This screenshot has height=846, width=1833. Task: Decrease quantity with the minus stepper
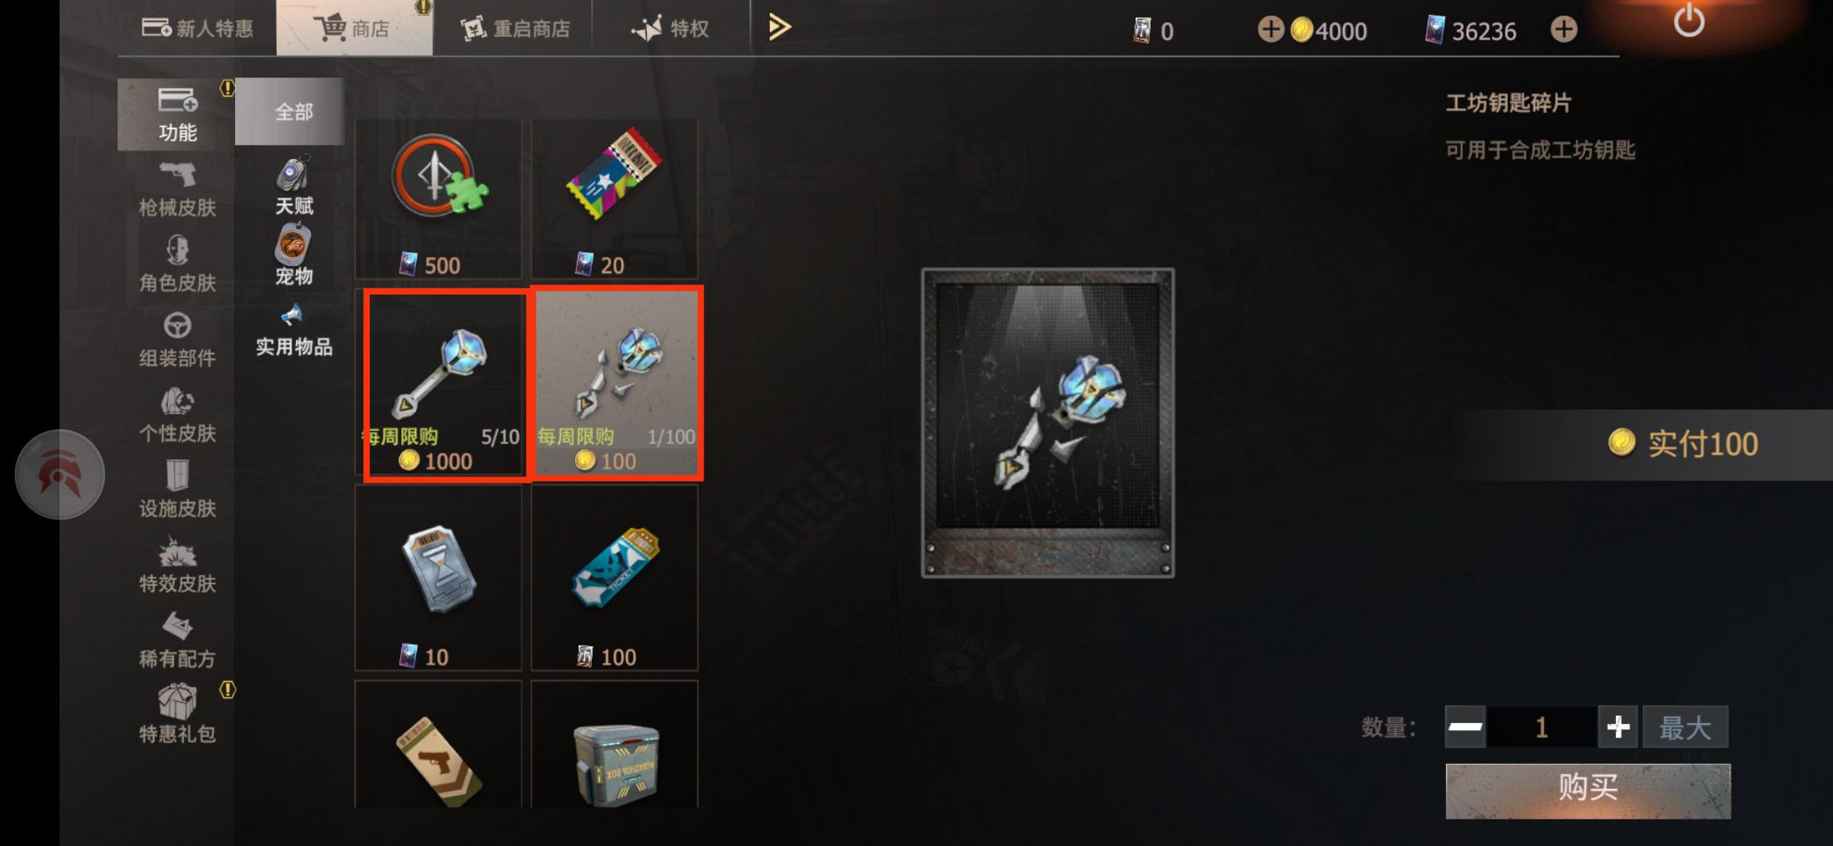click(x=1466, y=728)
